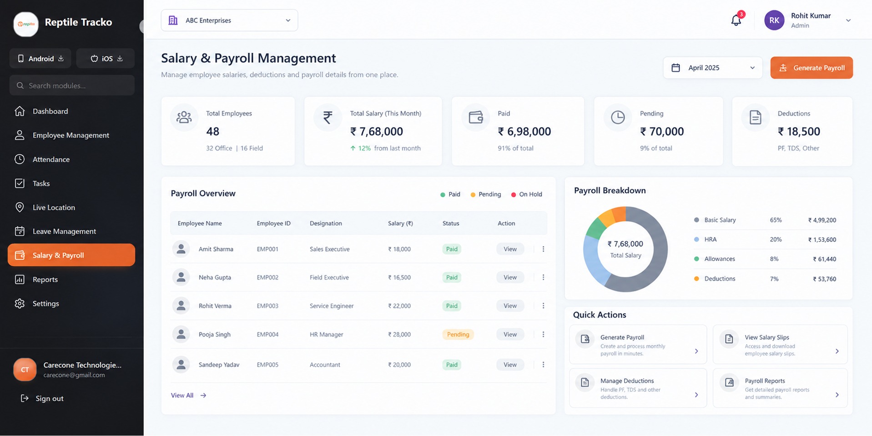This screenshot has width=872, height=436.
Task: Click the CT Carecone avatar
Action: coord(25,370)
